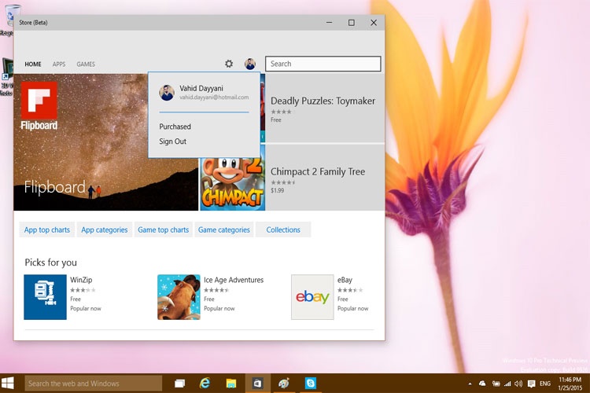Open the network signal tray icon

click(507, 384)
